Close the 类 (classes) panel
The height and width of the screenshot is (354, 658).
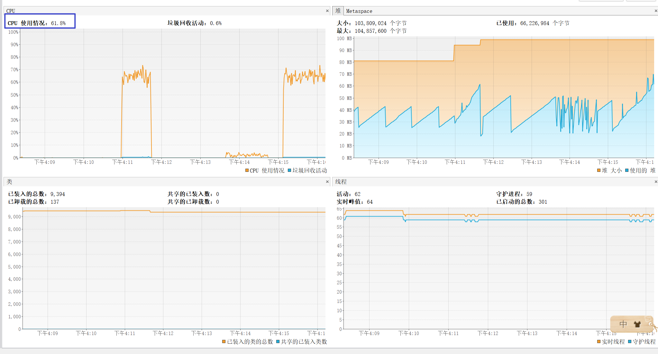click(x=327, y=182)
